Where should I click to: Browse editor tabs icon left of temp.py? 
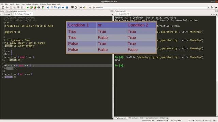pos(1,14)
